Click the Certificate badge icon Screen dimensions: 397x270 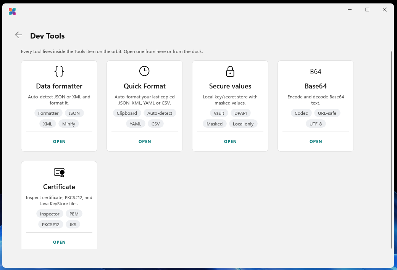click(59, 172)
